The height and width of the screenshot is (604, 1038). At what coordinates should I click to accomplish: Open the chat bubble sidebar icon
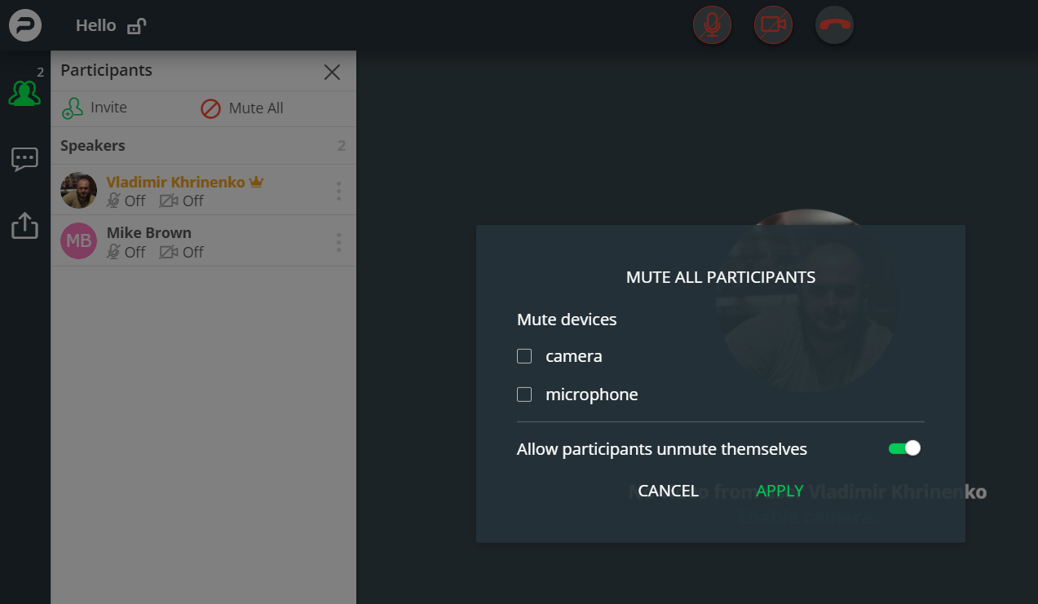(24, 159)
